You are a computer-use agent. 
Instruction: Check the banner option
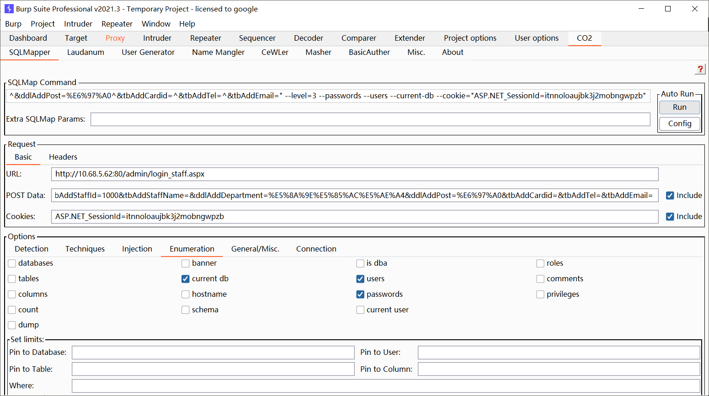click(186, 263)
